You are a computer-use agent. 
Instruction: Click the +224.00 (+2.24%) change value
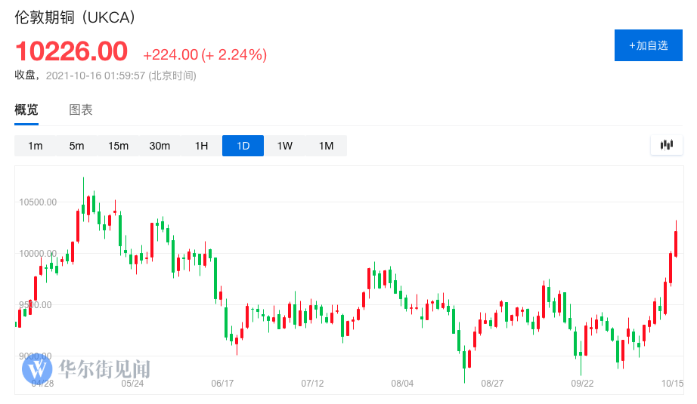(205, 54)
